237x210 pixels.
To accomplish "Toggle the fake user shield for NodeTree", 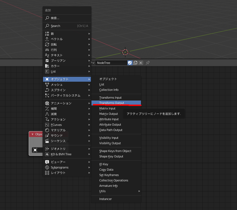I will pos(130,63).
